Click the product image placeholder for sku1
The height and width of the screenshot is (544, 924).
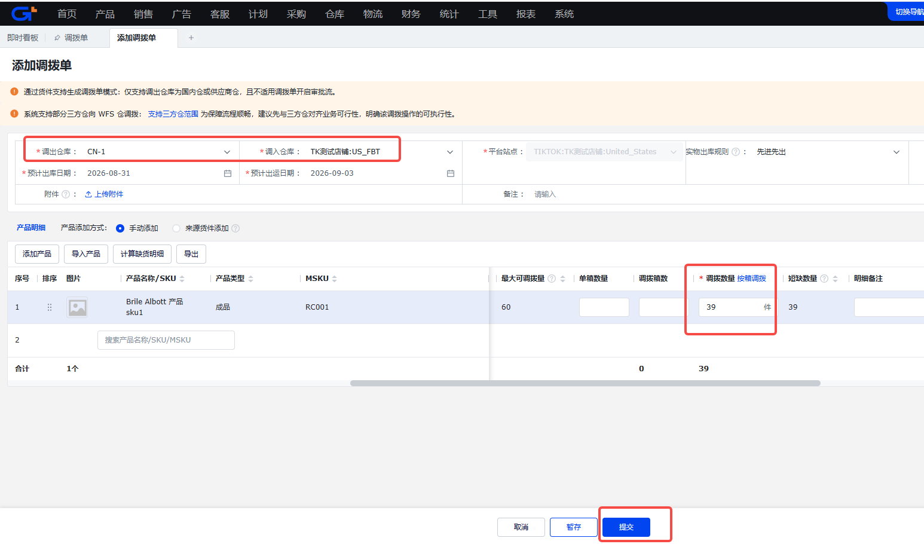(77, 307)
